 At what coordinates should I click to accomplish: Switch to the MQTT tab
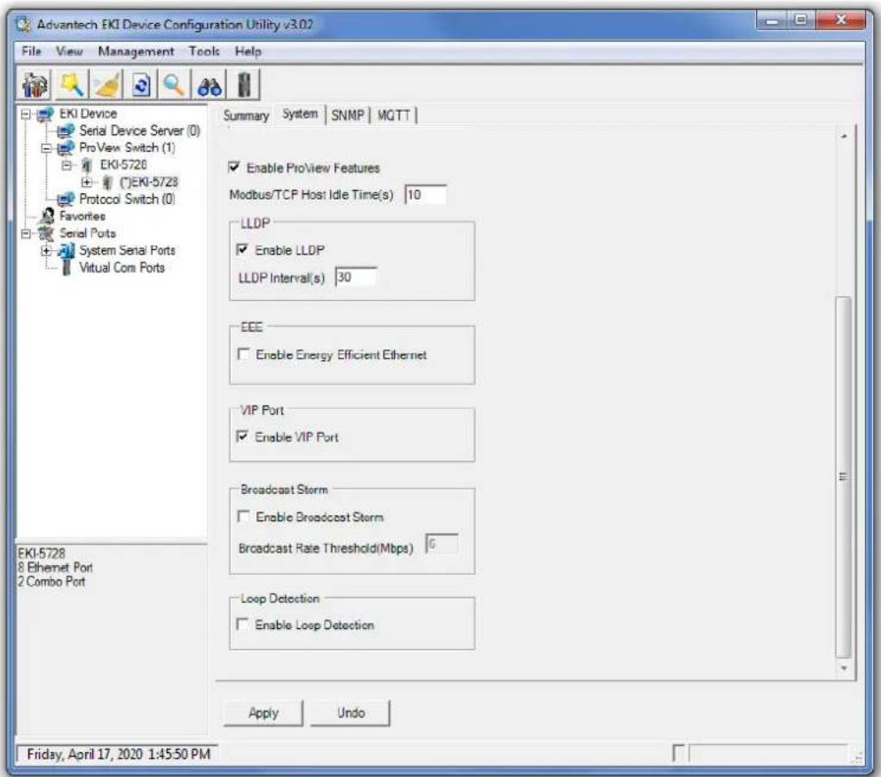click(393, 115)
